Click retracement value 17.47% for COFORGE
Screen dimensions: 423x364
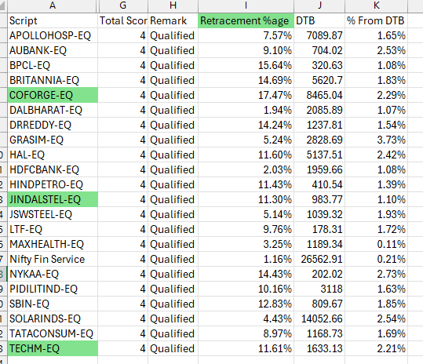coord(246,95)
